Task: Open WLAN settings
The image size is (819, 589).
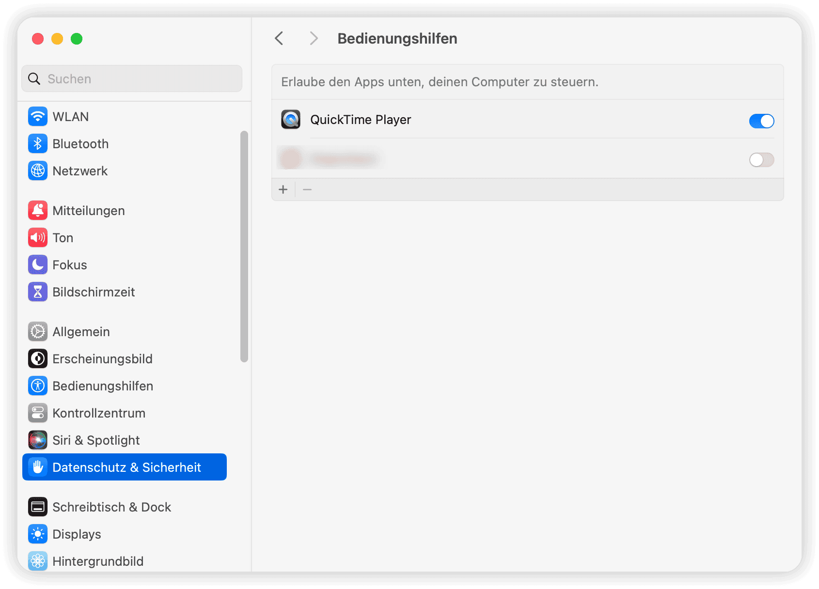Action: pyautogui.click(x=125, y=116)
